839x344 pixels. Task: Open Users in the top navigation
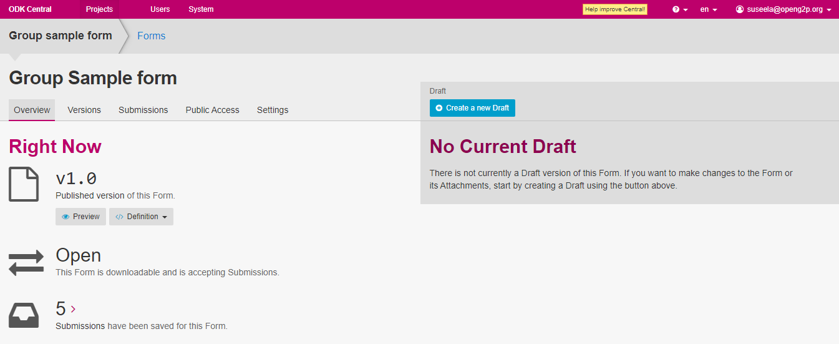(160, 9)
